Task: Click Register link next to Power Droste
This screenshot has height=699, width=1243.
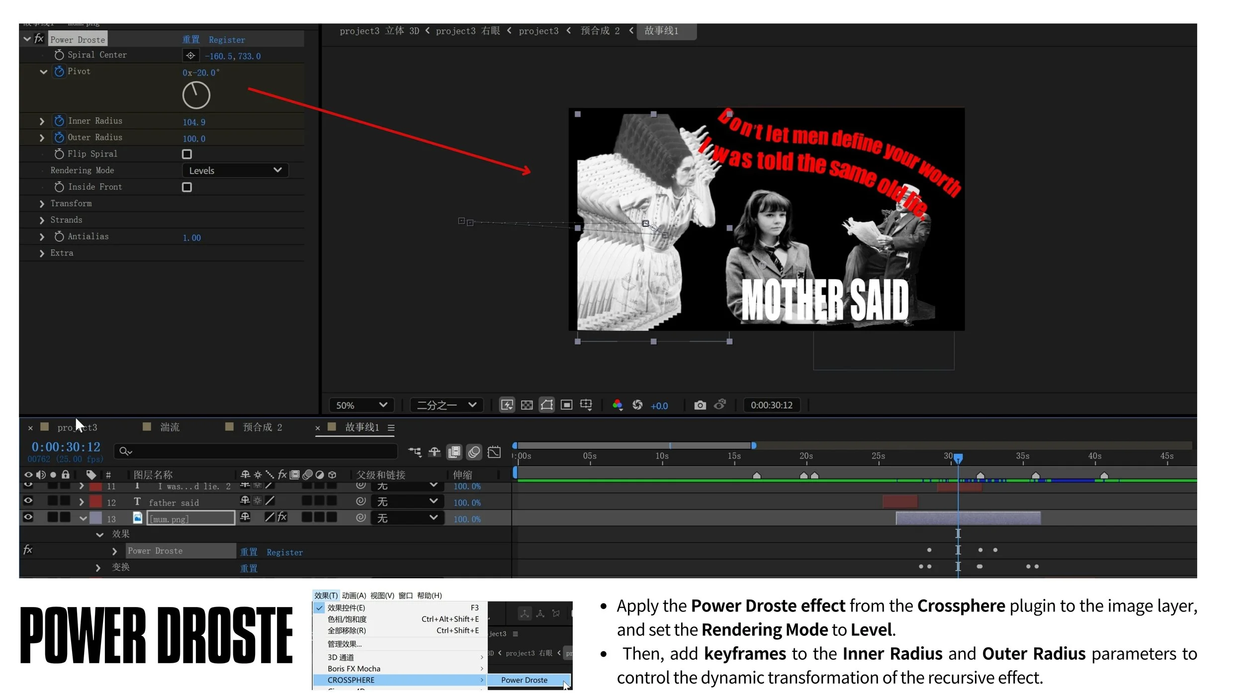Action: [227, 40]
